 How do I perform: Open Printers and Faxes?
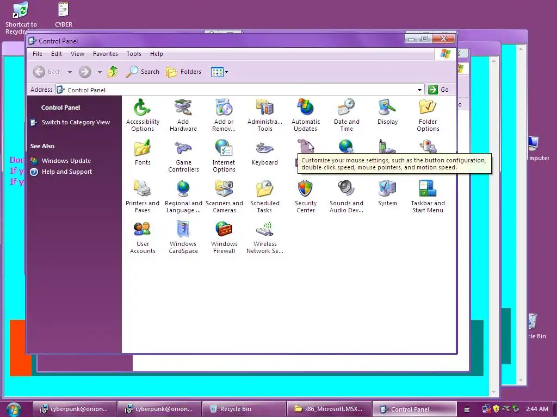click(x=143, y=197)
